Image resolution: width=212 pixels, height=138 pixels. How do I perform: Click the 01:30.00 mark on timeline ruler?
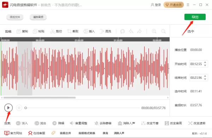tap(118, 40)
